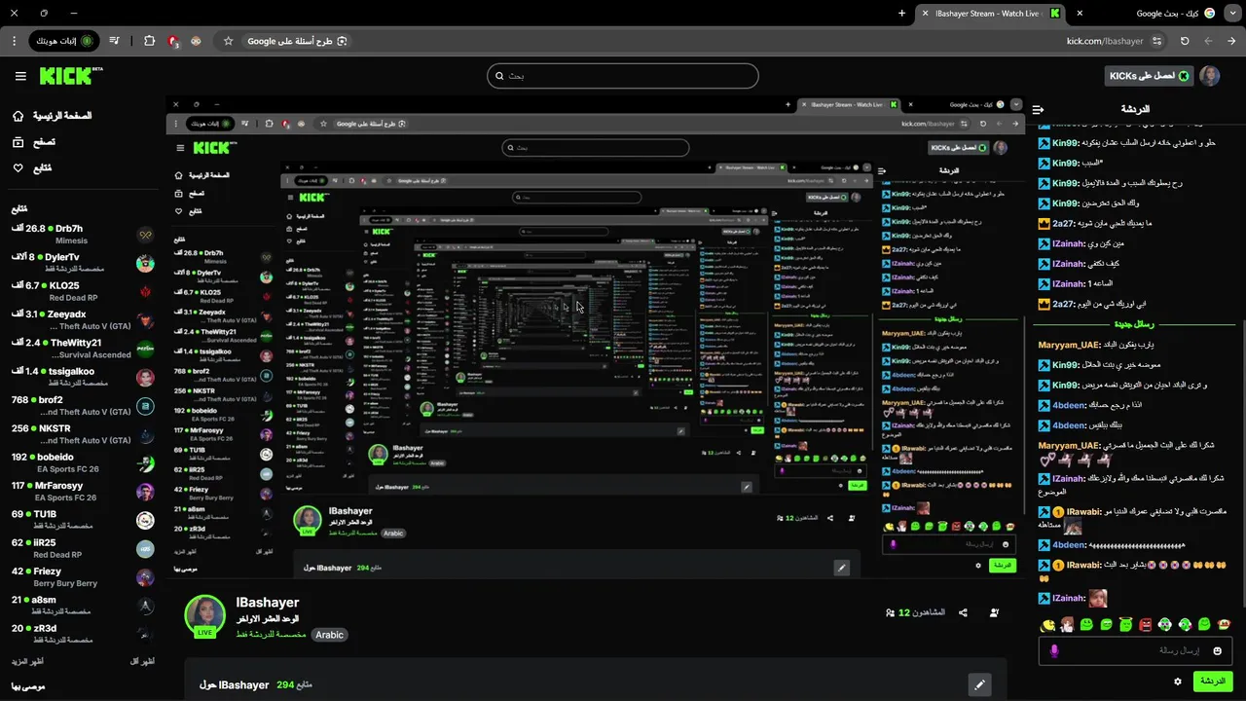Close the كيك - بحث Google tab
Screen dimensions: 1246x701
point(1080,14)
